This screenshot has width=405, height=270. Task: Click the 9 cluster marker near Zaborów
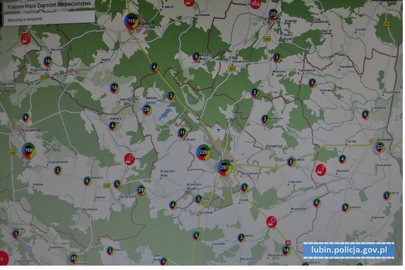click(345, 207)
